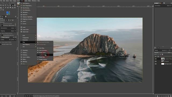Toggle Around center option
This screenshot has height=97, width=172.
pyautogui.click(x=1, y=44)
